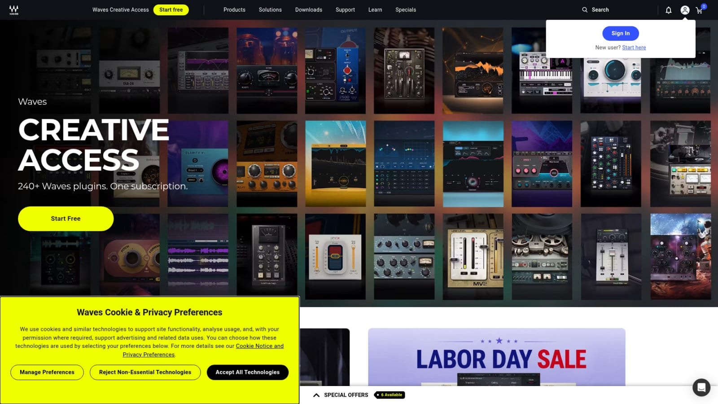Open the Products menu

point(234,10)
